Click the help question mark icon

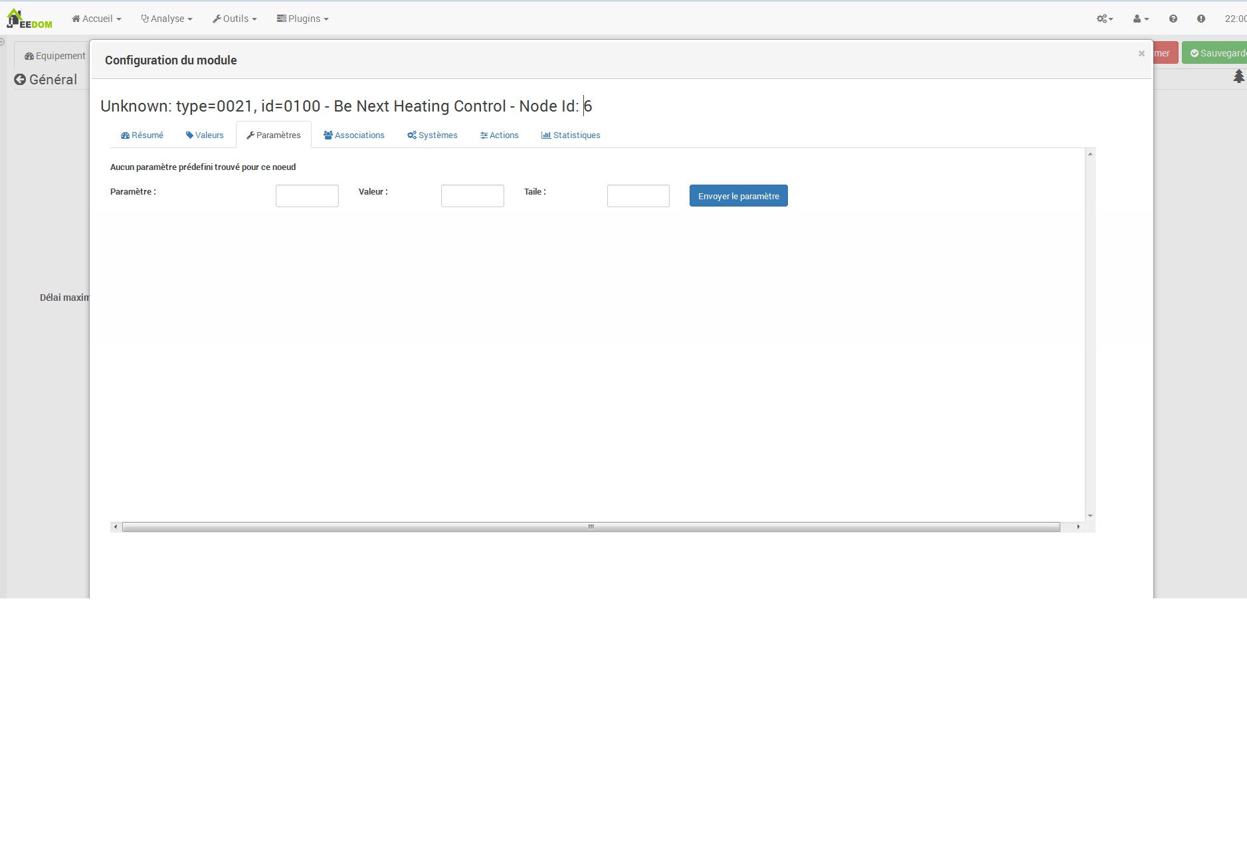[x=1173, y=19]
